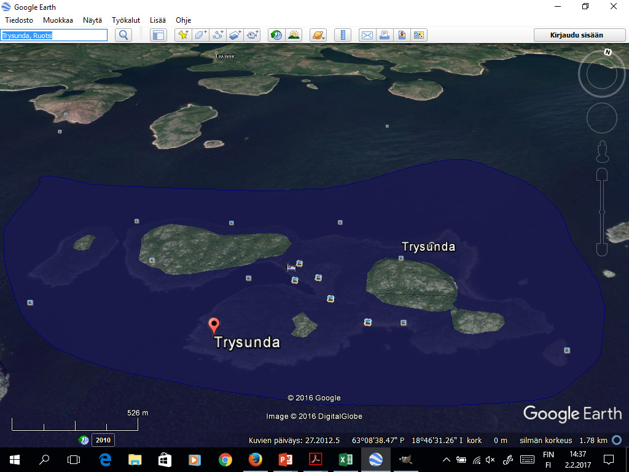
Task: Email the current view
Action: (x=367, y=35)
